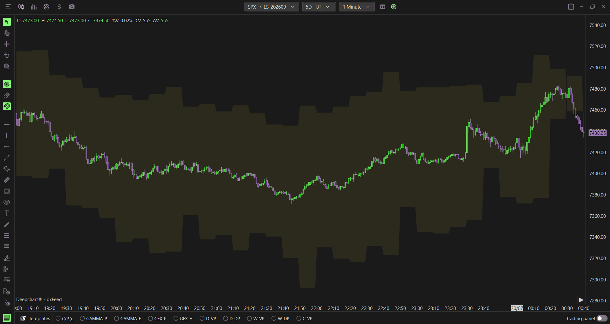
Task: Click the scroll-to-latest play arrow
Action: [x=581, y=300]
